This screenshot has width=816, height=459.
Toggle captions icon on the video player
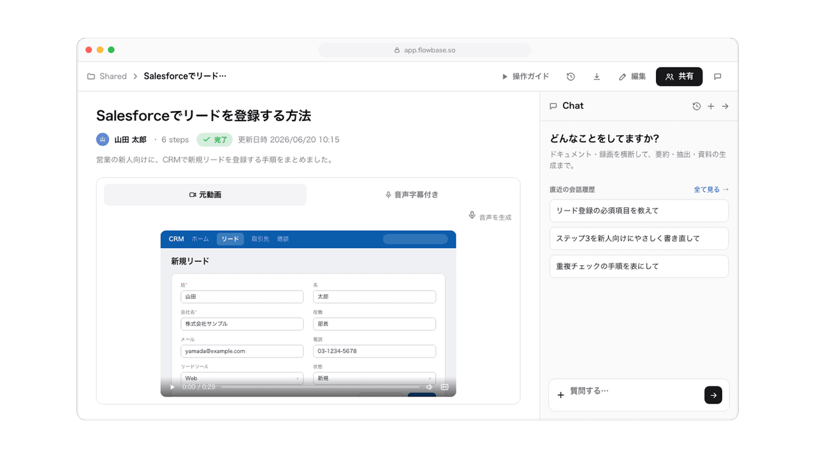(444, 387)
